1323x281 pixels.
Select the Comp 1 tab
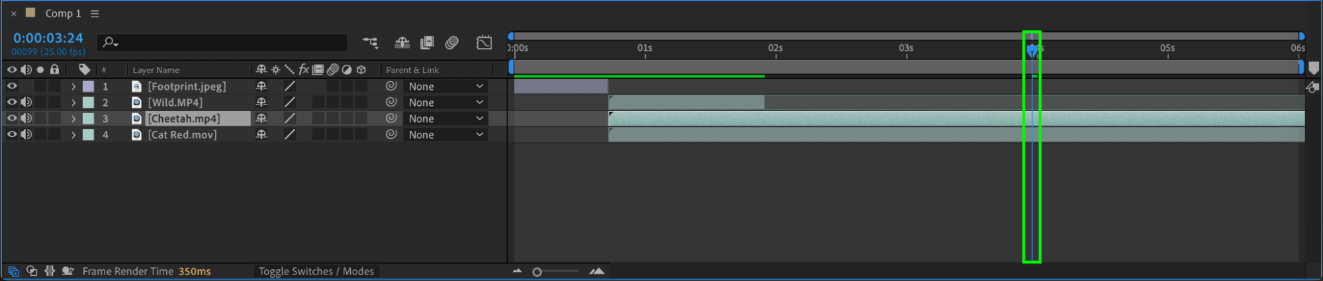point(63,13)
